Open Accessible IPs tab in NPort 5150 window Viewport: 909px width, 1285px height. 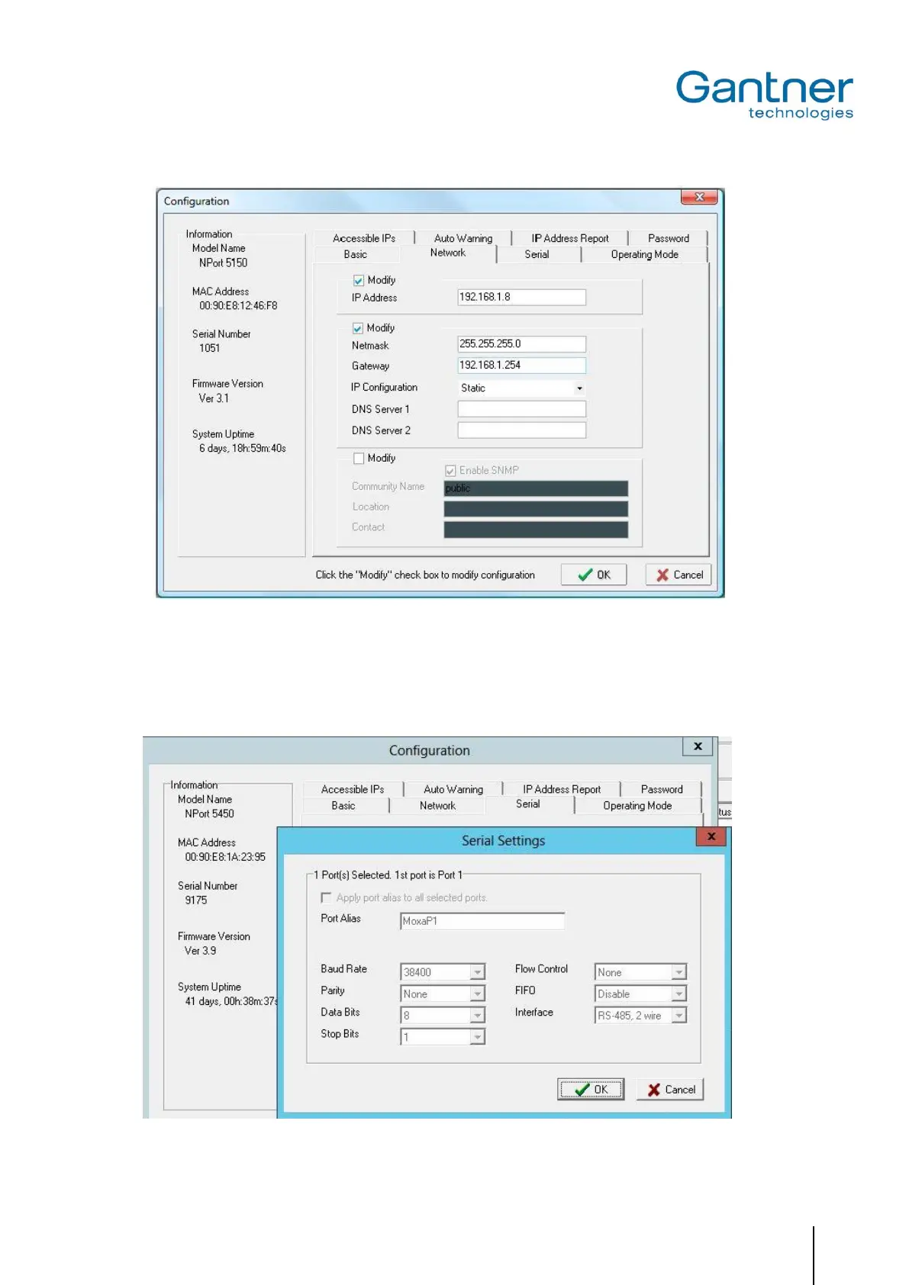pos(364,238)
